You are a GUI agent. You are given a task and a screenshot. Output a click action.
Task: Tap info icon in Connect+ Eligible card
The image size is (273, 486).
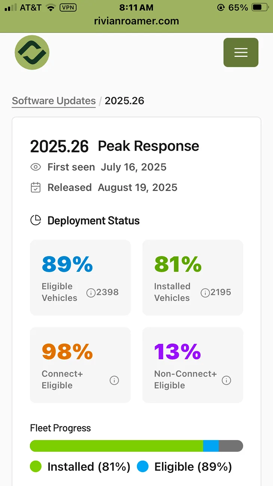[114, 380]
